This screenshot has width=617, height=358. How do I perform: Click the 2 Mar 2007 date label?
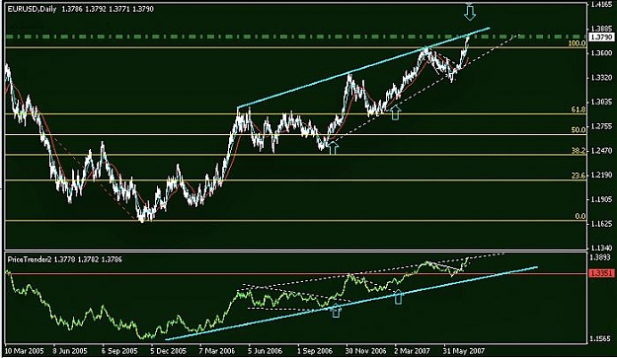coord(413,350)
